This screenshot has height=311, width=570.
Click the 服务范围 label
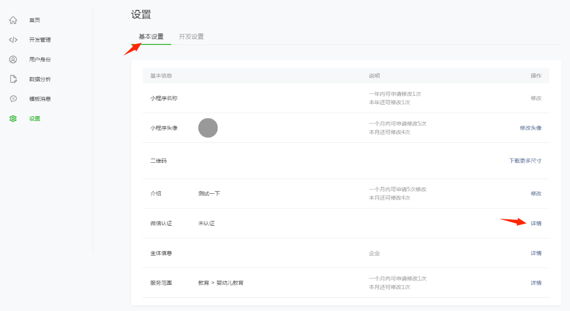point(161,283)
